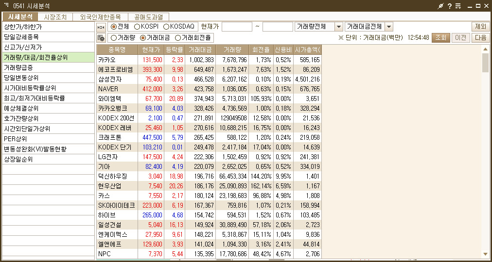Viewport: 492px width, 262px height.
Task: Open 상장일순위 menu item
Action: 48,159
